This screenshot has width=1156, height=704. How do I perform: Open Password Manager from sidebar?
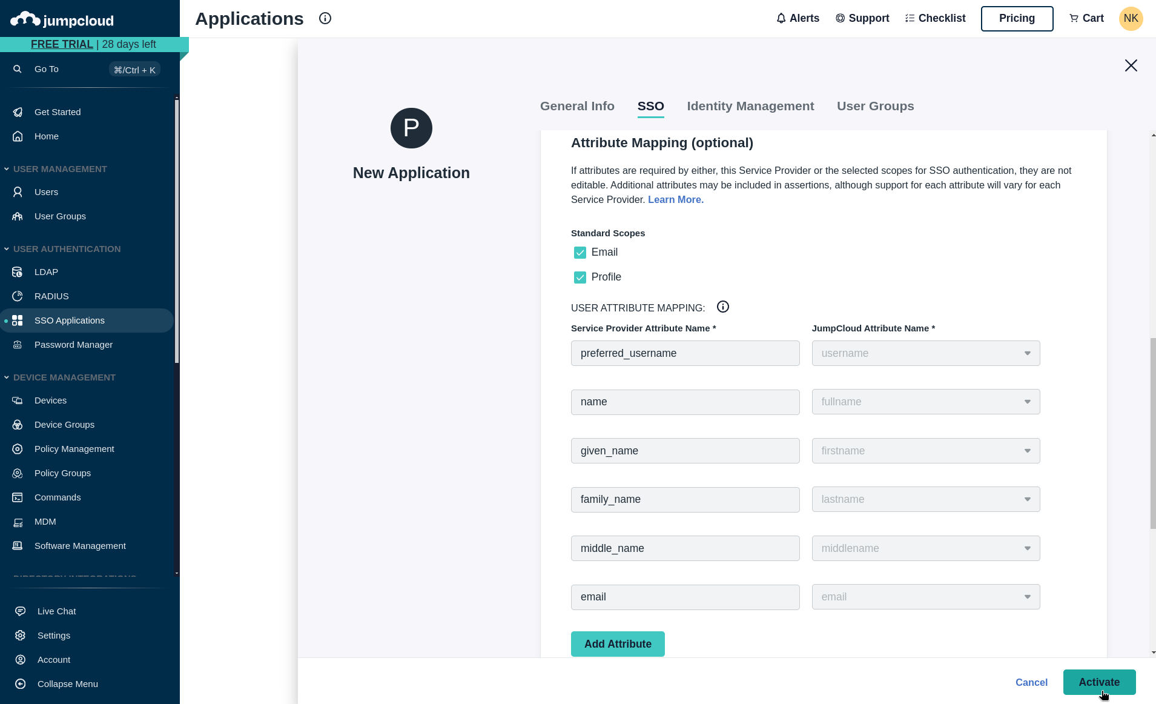click(x=73, y=344)
